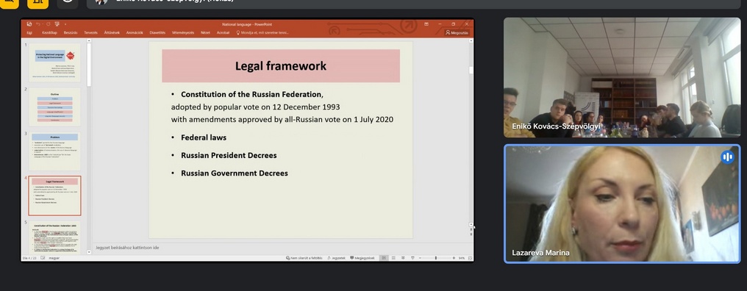Click the spell check icon in status bar

(43, 258)
